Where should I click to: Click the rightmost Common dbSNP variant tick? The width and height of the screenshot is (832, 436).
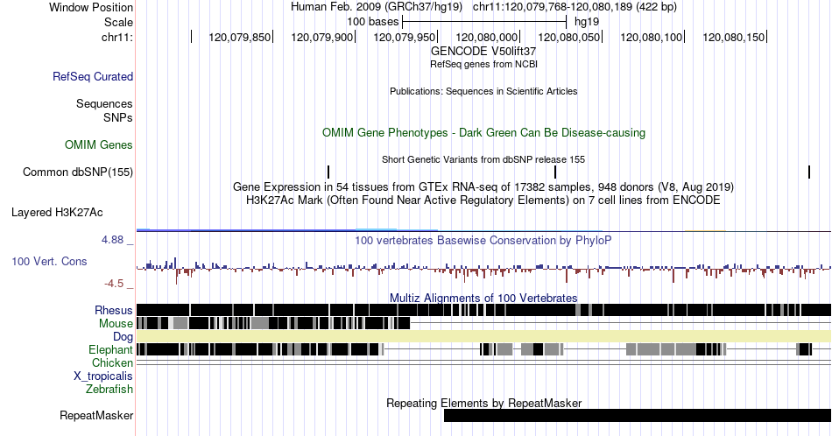[809, 172]
